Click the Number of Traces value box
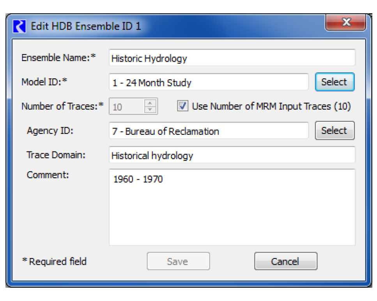Image resolution: width=377 pixels, height=301 pixels. point(127,107)
